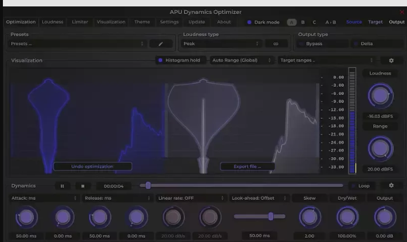The height and width of the screenshot is (242, 407).
Task: Click the 20.00 dBFS range value field
Action: [380, 169]
